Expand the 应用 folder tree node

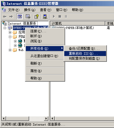point(10,32)
